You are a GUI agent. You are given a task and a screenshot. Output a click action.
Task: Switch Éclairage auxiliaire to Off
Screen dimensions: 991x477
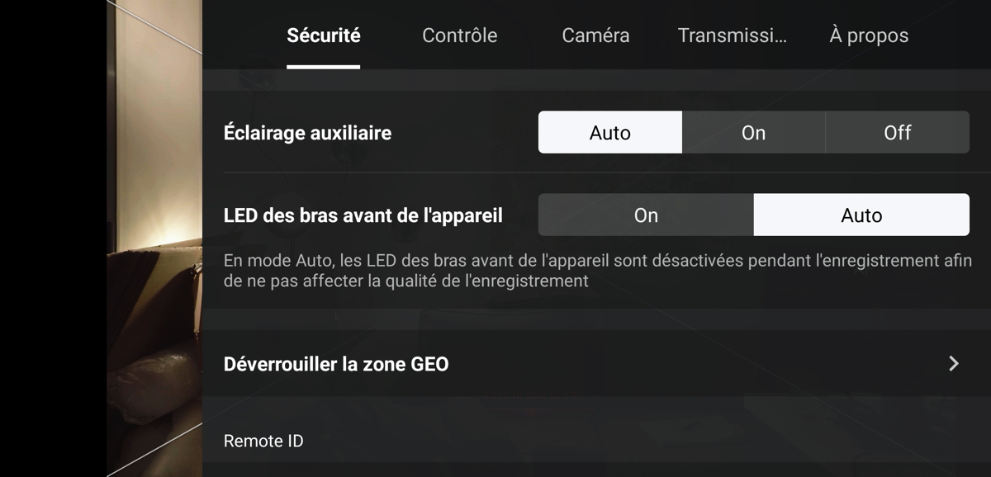pos(898,132)
